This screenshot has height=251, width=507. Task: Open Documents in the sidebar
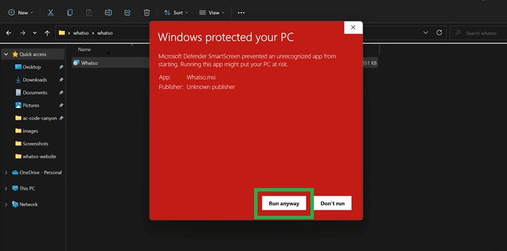point(35,93)
